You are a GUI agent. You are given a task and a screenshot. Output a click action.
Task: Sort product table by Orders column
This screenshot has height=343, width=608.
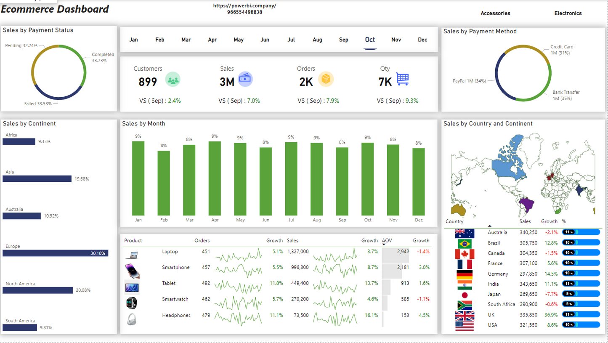[202, 241]
